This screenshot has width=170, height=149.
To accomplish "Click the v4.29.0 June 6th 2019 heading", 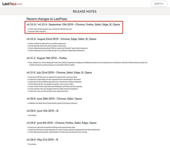I will pyautogui.click(x=61, y=123).
